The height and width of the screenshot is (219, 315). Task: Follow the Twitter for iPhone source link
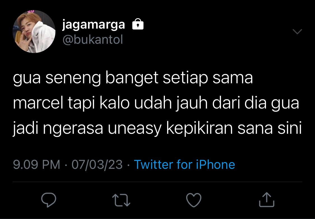pos(185,165)
